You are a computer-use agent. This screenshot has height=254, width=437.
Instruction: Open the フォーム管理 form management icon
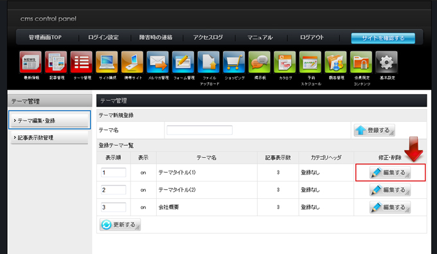183,62
